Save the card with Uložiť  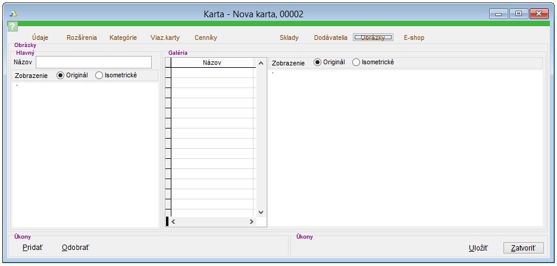coord(478,248)
